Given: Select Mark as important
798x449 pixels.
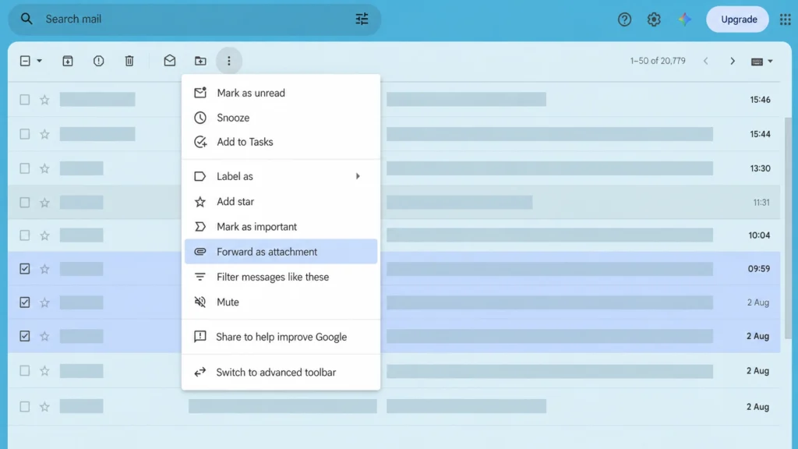Looking at the screenshot, I should 281,227.
